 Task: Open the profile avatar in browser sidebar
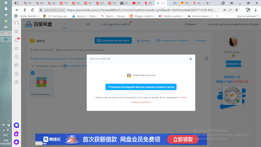click(x=16, y=23)
